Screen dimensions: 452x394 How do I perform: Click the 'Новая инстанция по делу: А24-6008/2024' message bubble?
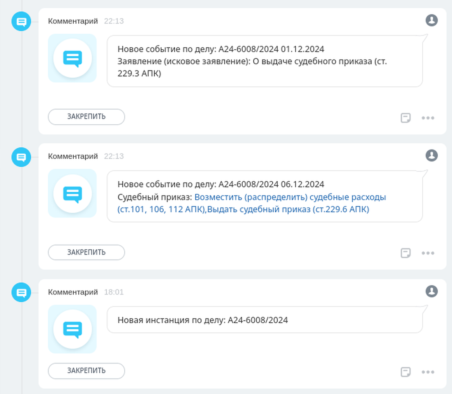tap(265, 320)
